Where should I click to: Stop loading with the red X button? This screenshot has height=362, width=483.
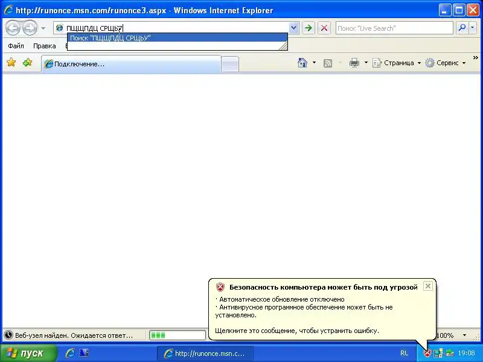tap(324, 28)
